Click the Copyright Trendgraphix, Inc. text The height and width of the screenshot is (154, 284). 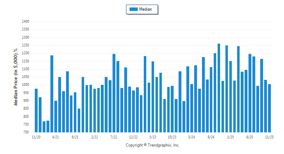point(153,145)
